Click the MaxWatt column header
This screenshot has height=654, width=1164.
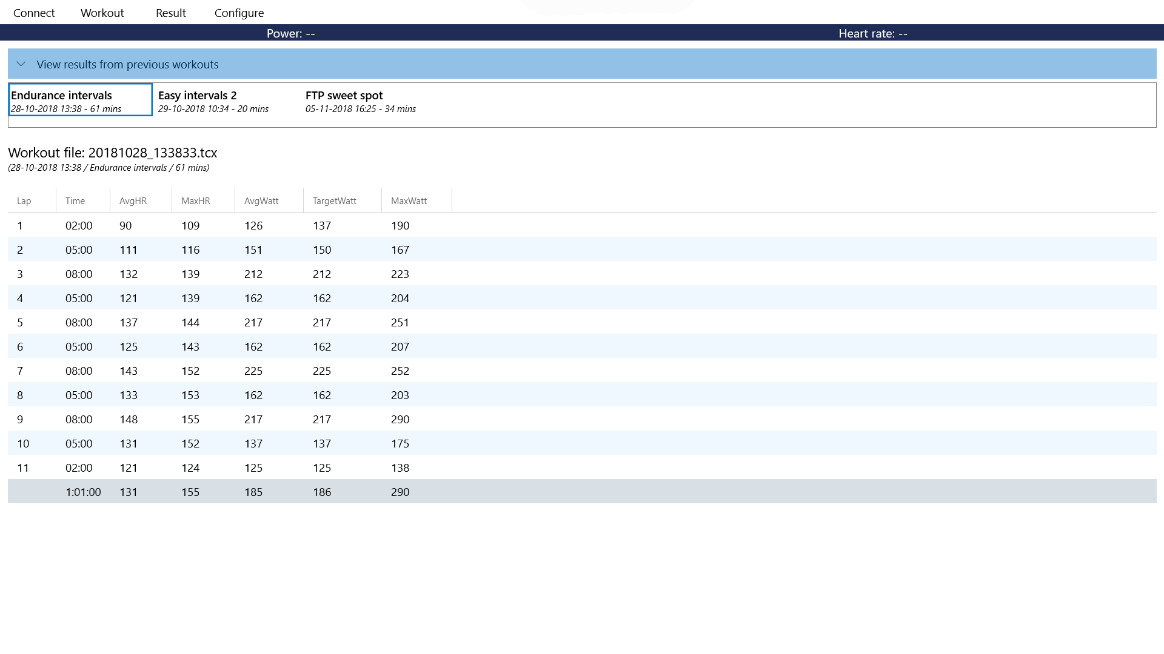click(409, 201)
